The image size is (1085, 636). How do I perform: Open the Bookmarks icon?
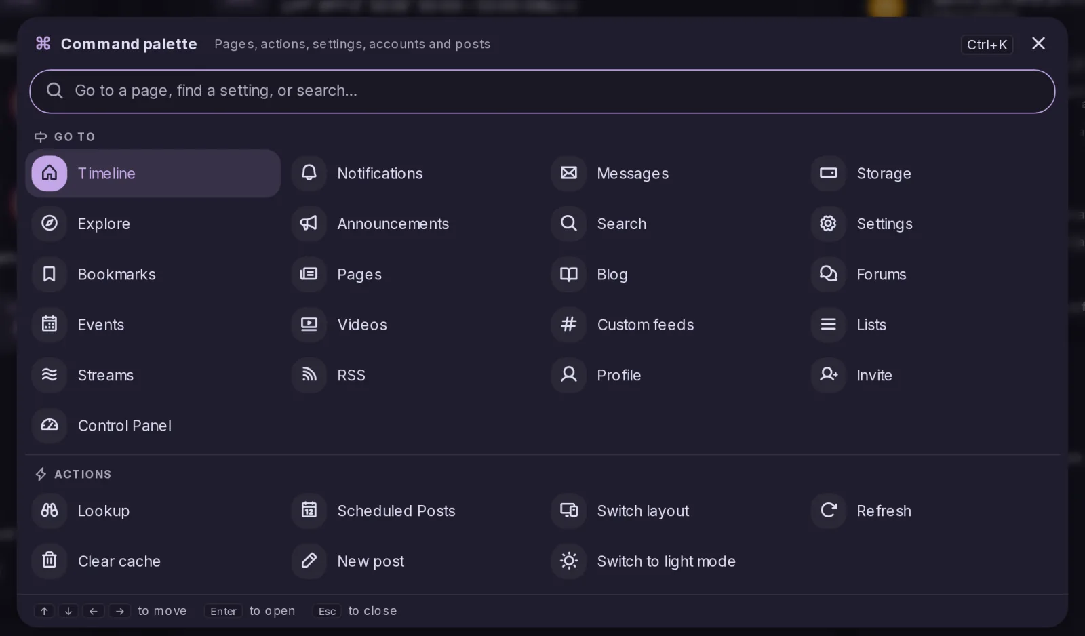[x=50, y=274]
